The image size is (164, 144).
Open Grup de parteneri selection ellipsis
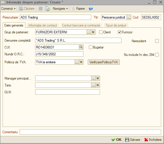pyautogui.click(x=89, y=32)
